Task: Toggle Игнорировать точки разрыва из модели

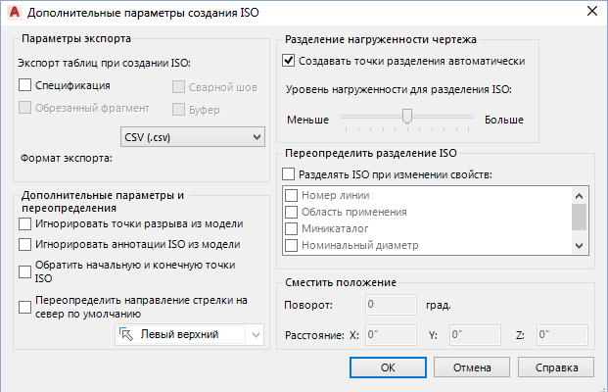Action: 25,224
